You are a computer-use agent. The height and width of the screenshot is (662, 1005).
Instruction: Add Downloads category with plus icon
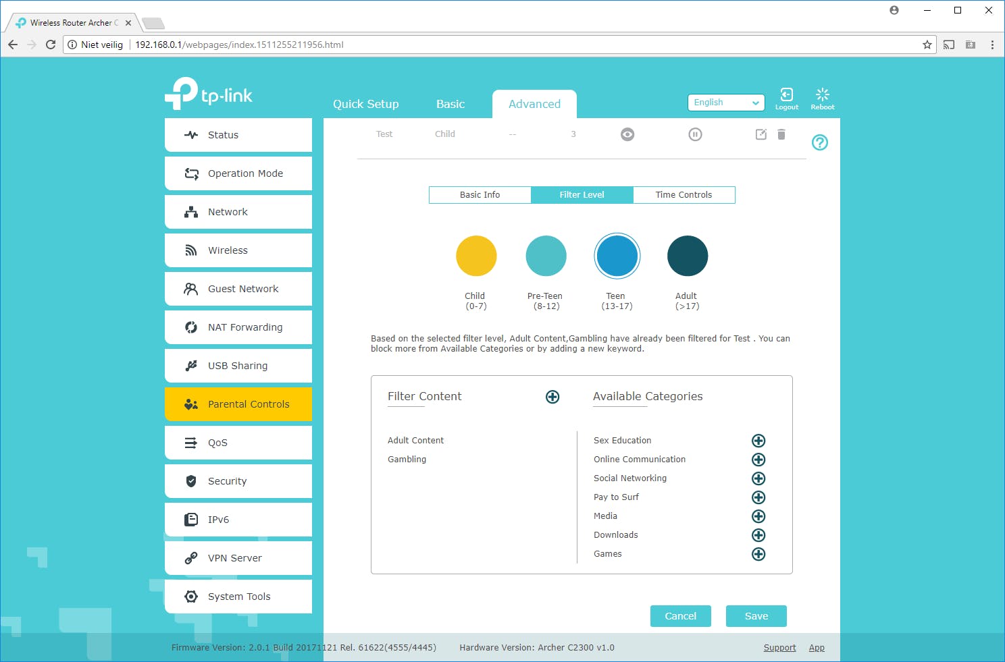758,535
